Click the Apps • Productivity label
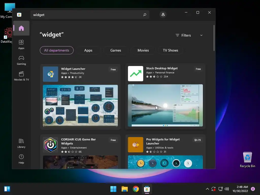Viewport: 260px width, 195px height. click(73, 73)
